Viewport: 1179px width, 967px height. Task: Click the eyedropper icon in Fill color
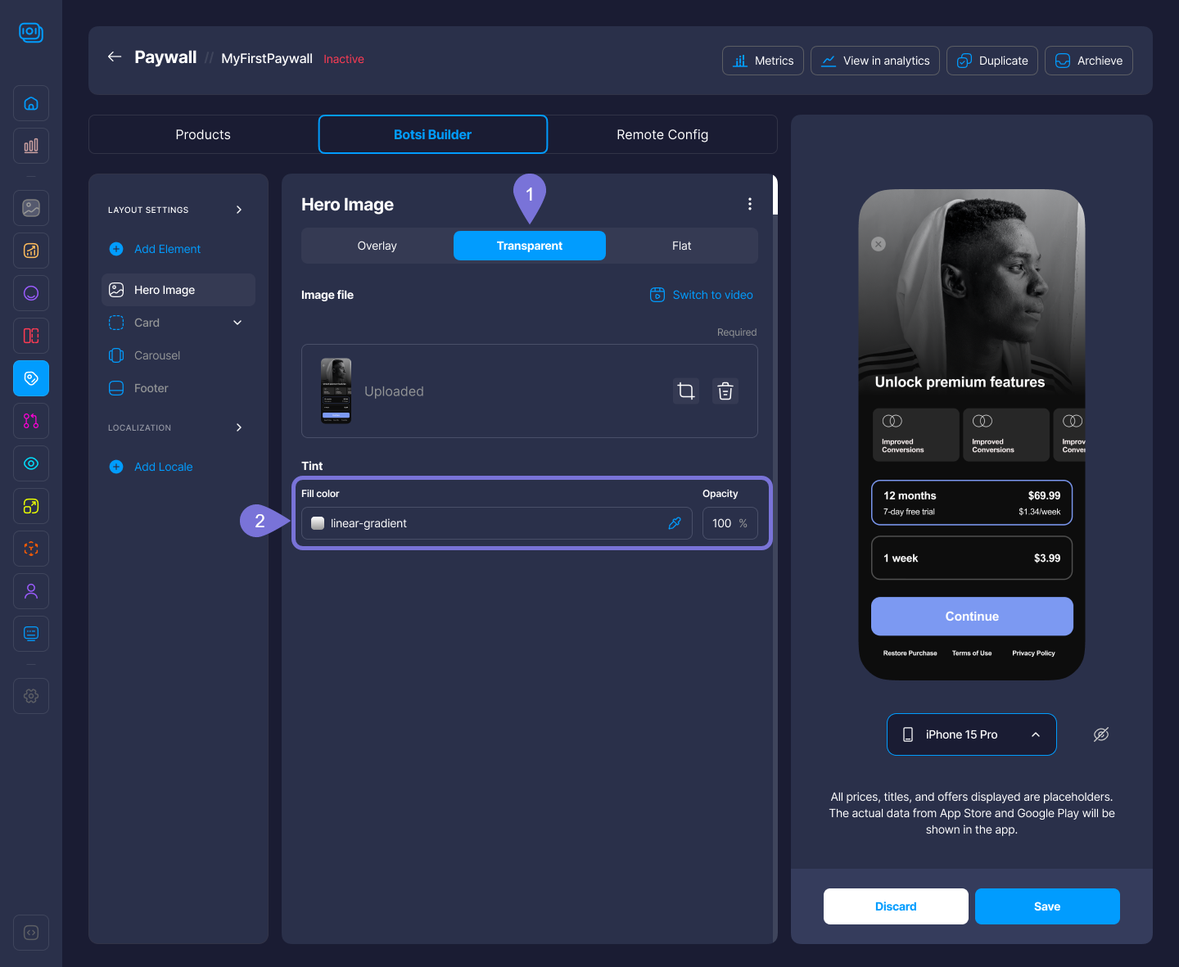tap(675, 523)
